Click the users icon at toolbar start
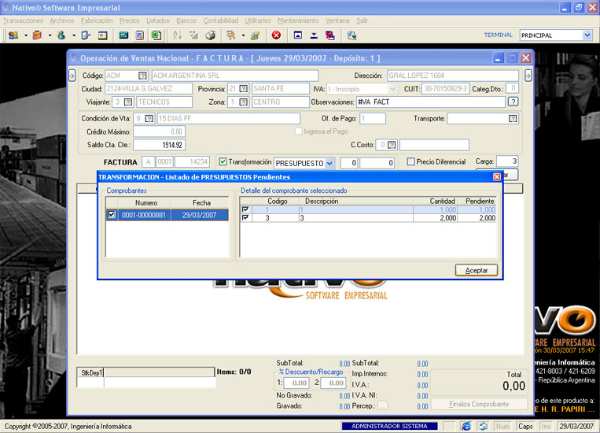The width and height of the screenshot is (600, 433). [13, 35]
